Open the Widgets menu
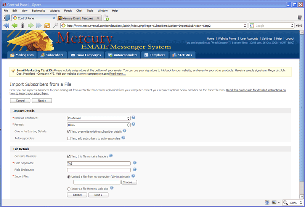Image resolution: width=305 pixels, height=207 pixels. coord(55,11)
